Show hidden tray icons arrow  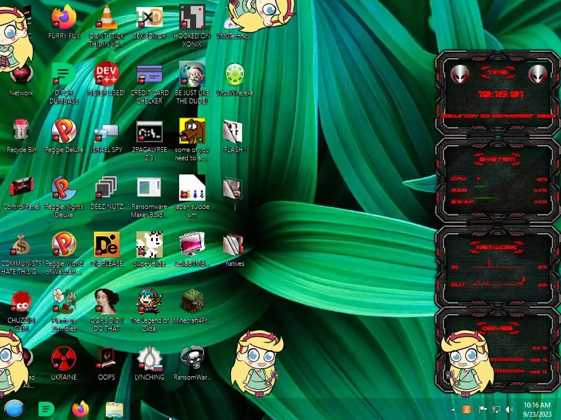(453, 410)
